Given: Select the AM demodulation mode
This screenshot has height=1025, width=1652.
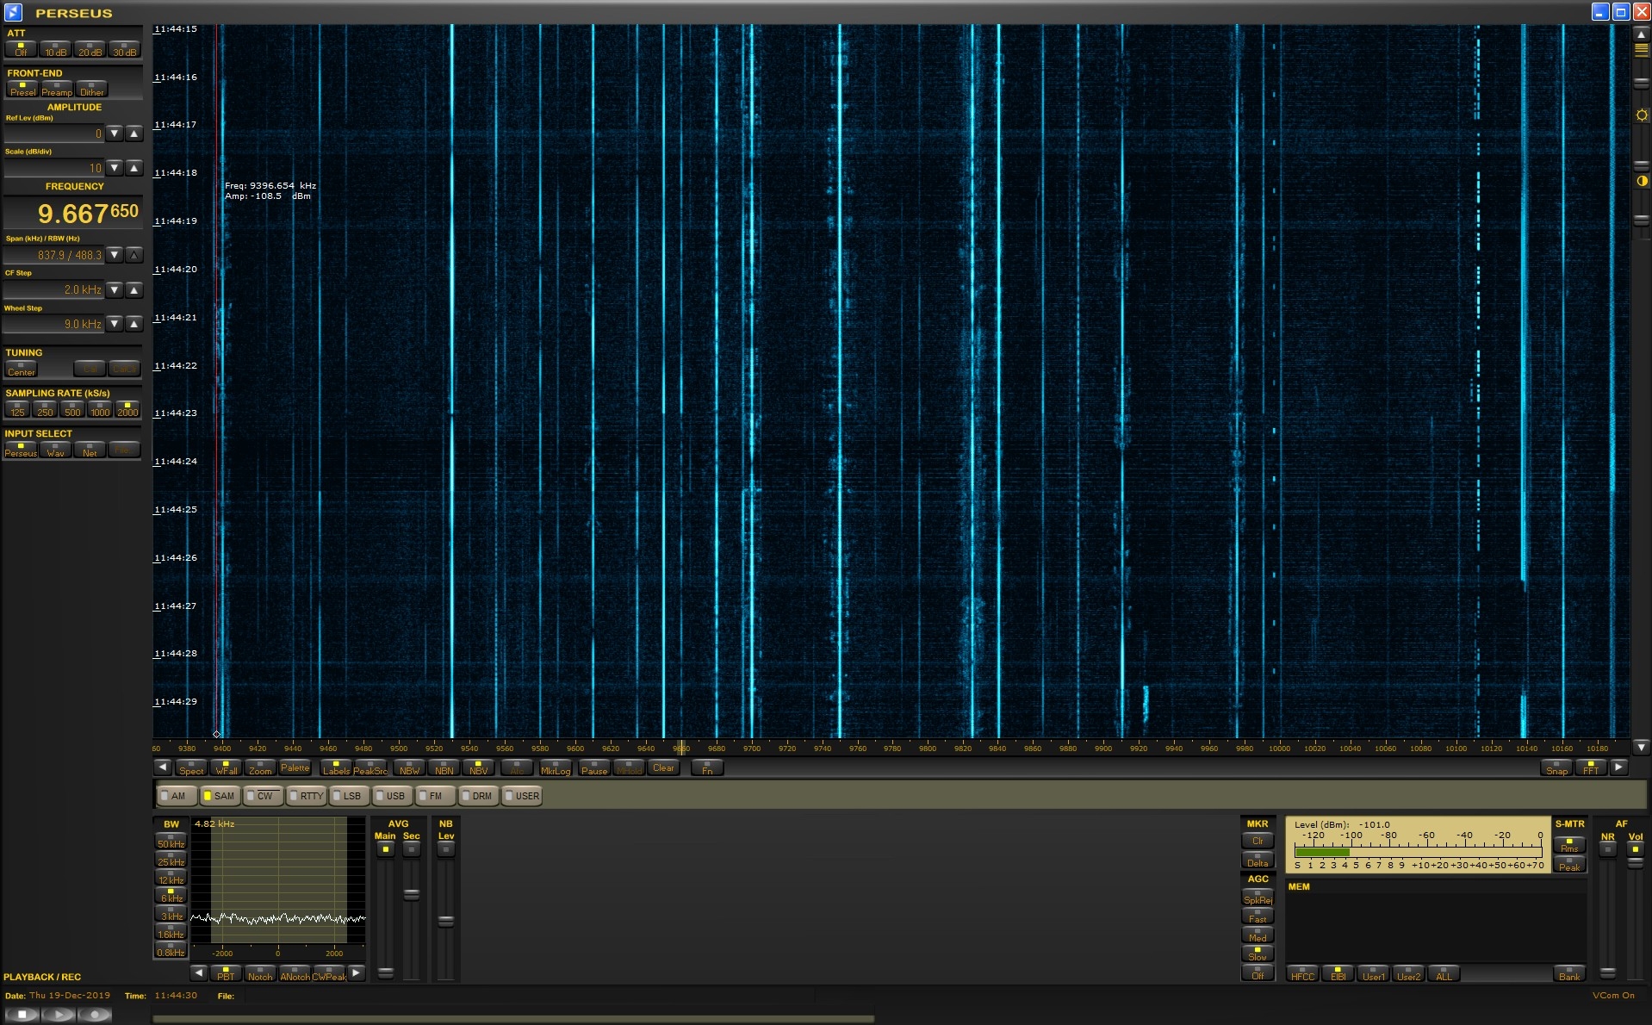Looking at the screenshot, I should pyautogui.click(x=175, y=796).
